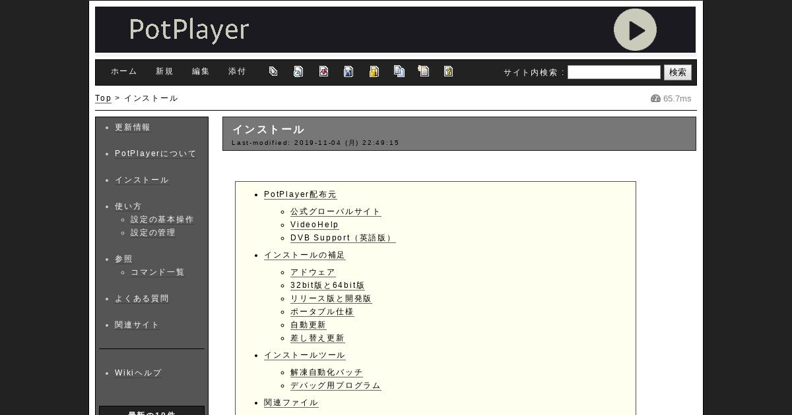Open 差し替え更新 contents link
The image size is (792, 415).
coord(317,338)
